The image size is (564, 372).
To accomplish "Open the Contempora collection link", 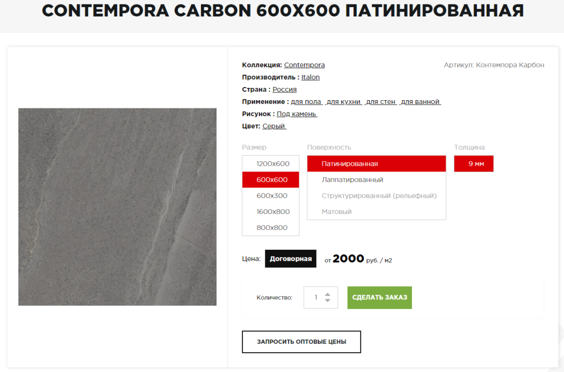I will (x=304, y=65).
